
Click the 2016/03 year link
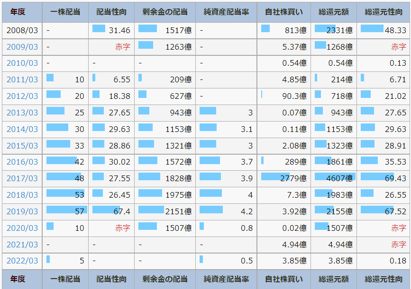22,162
